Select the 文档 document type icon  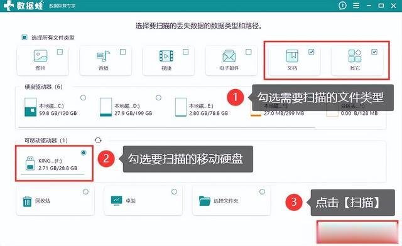pyautogui.click(x=292, y=56)
